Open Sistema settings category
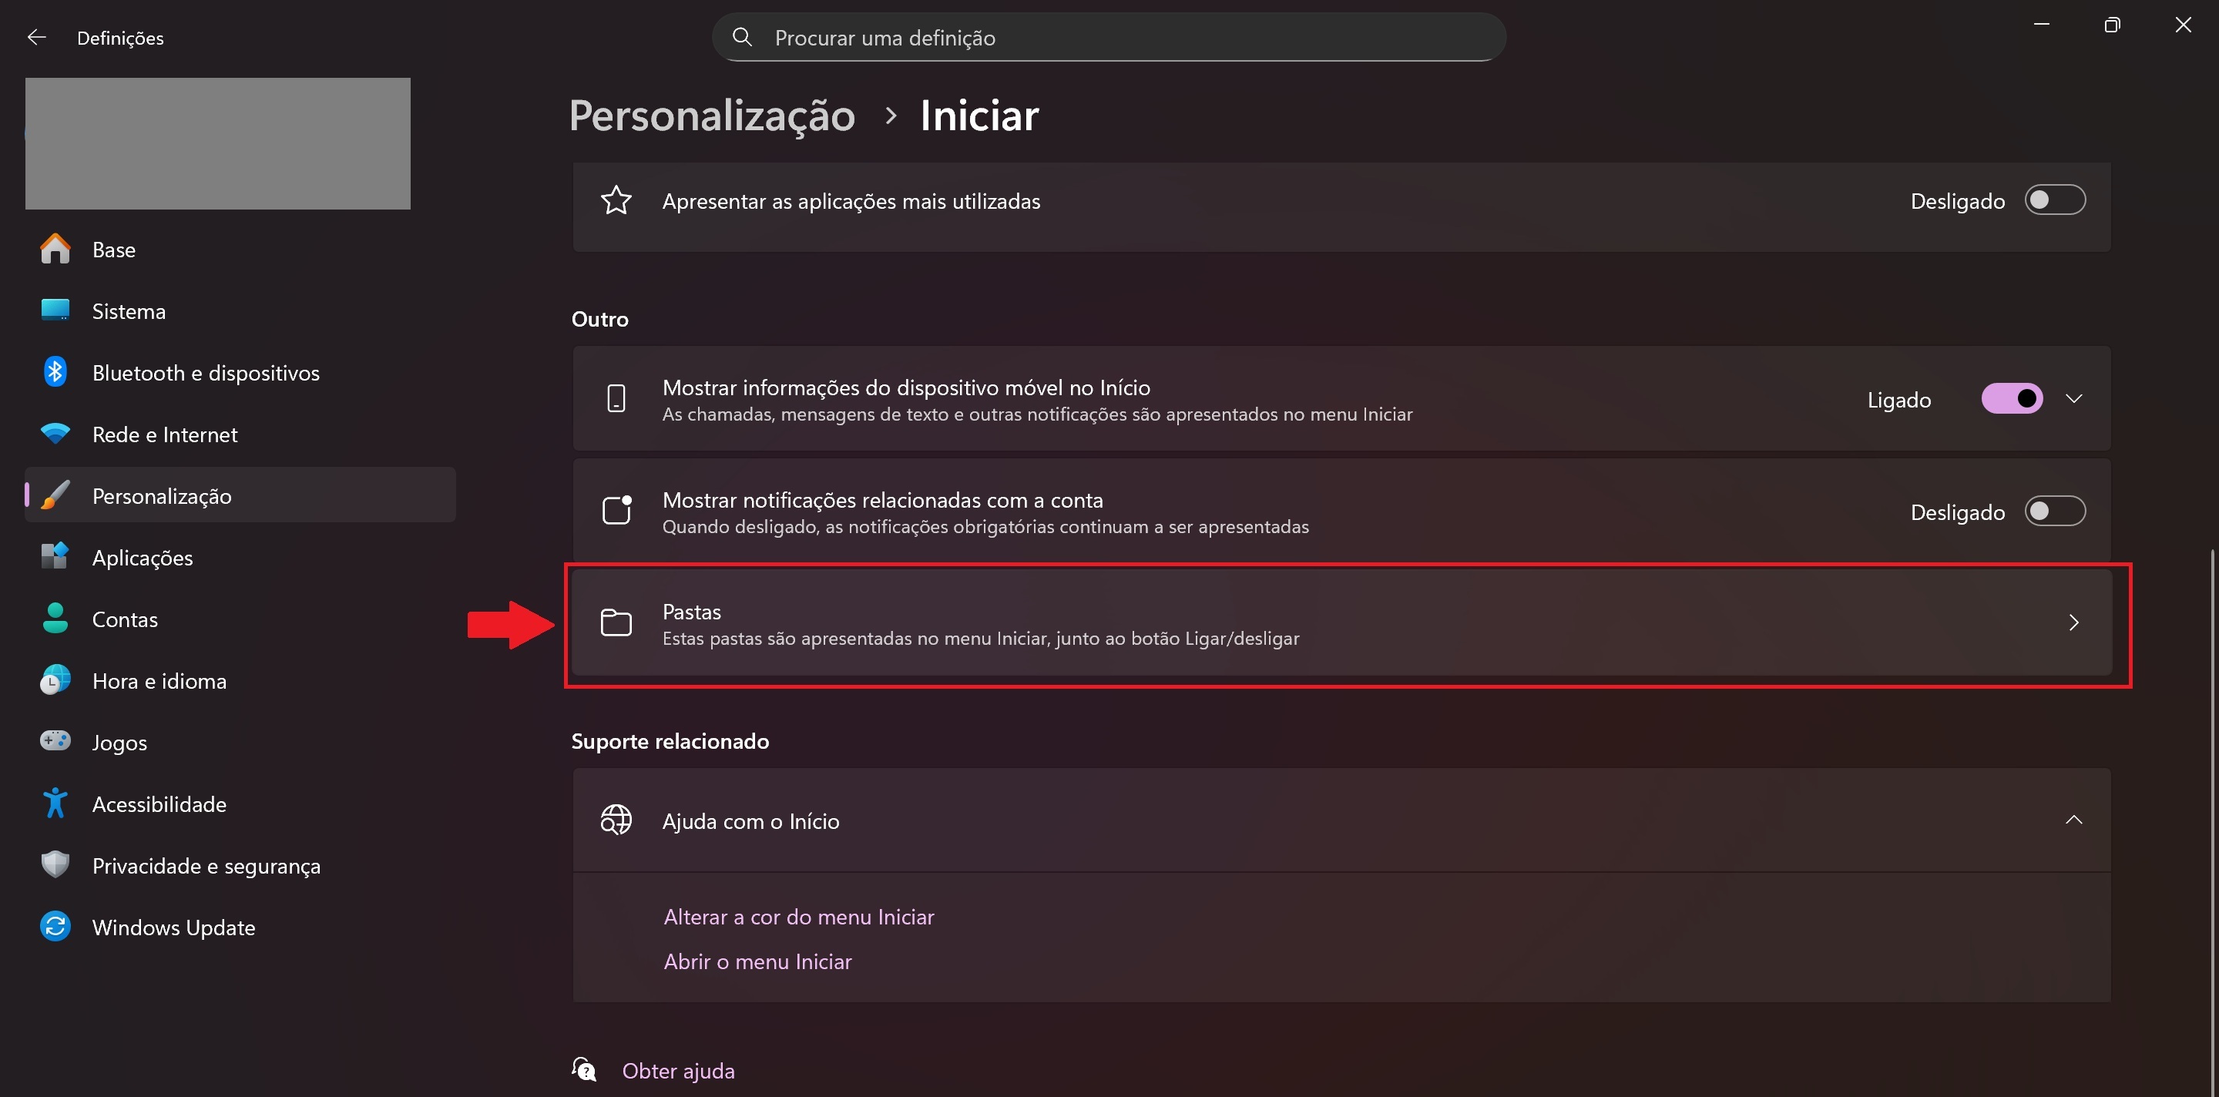 pyautogui.click(x=129, y=311)
